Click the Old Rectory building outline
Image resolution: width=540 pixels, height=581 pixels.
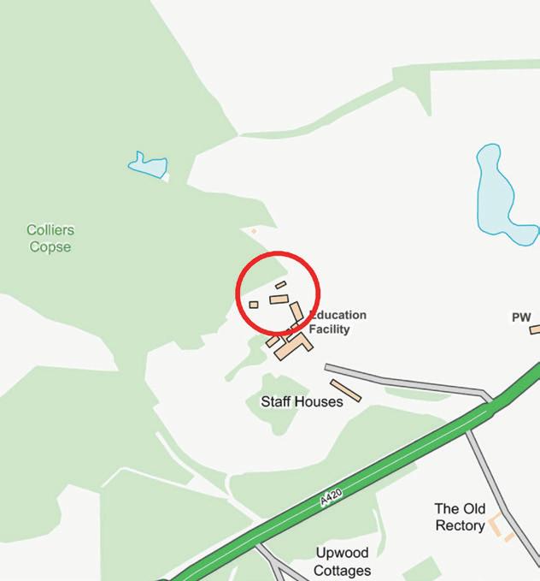502,526
